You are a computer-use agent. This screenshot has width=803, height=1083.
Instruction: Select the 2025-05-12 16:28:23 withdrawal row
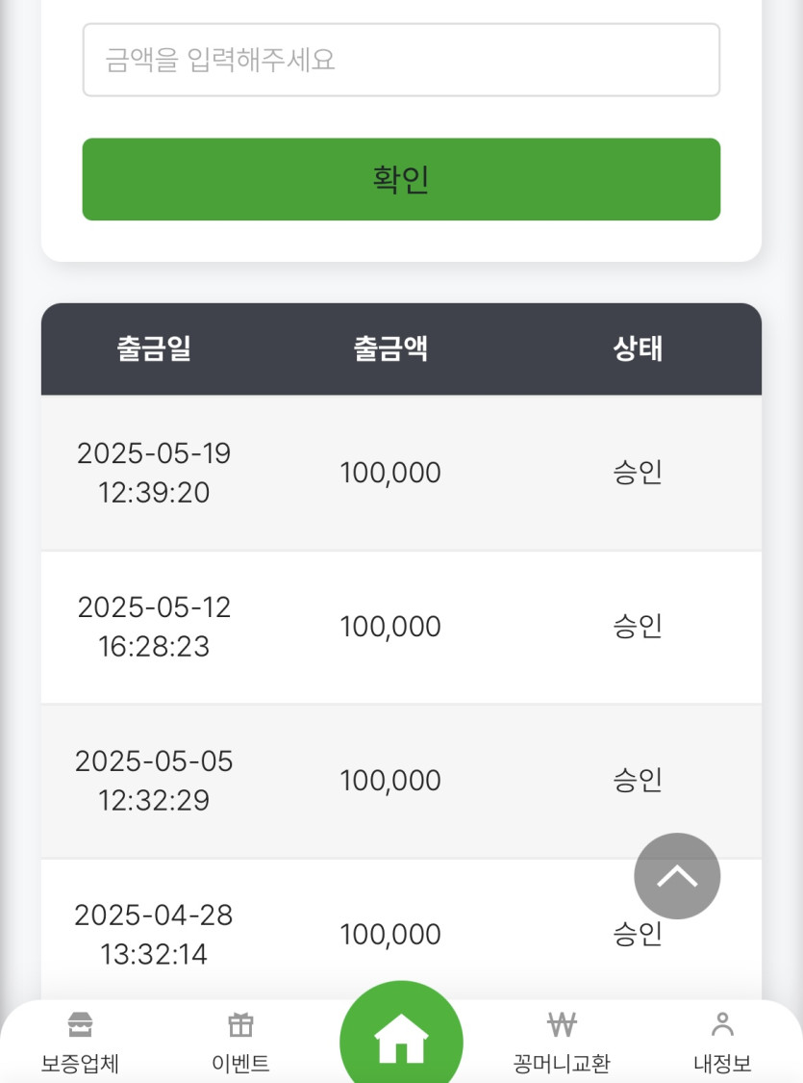pos(402,627)
